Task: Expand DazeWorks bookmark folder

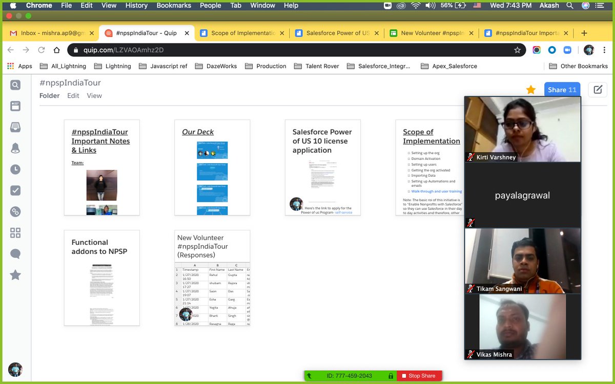Action: tap(215, 66)
